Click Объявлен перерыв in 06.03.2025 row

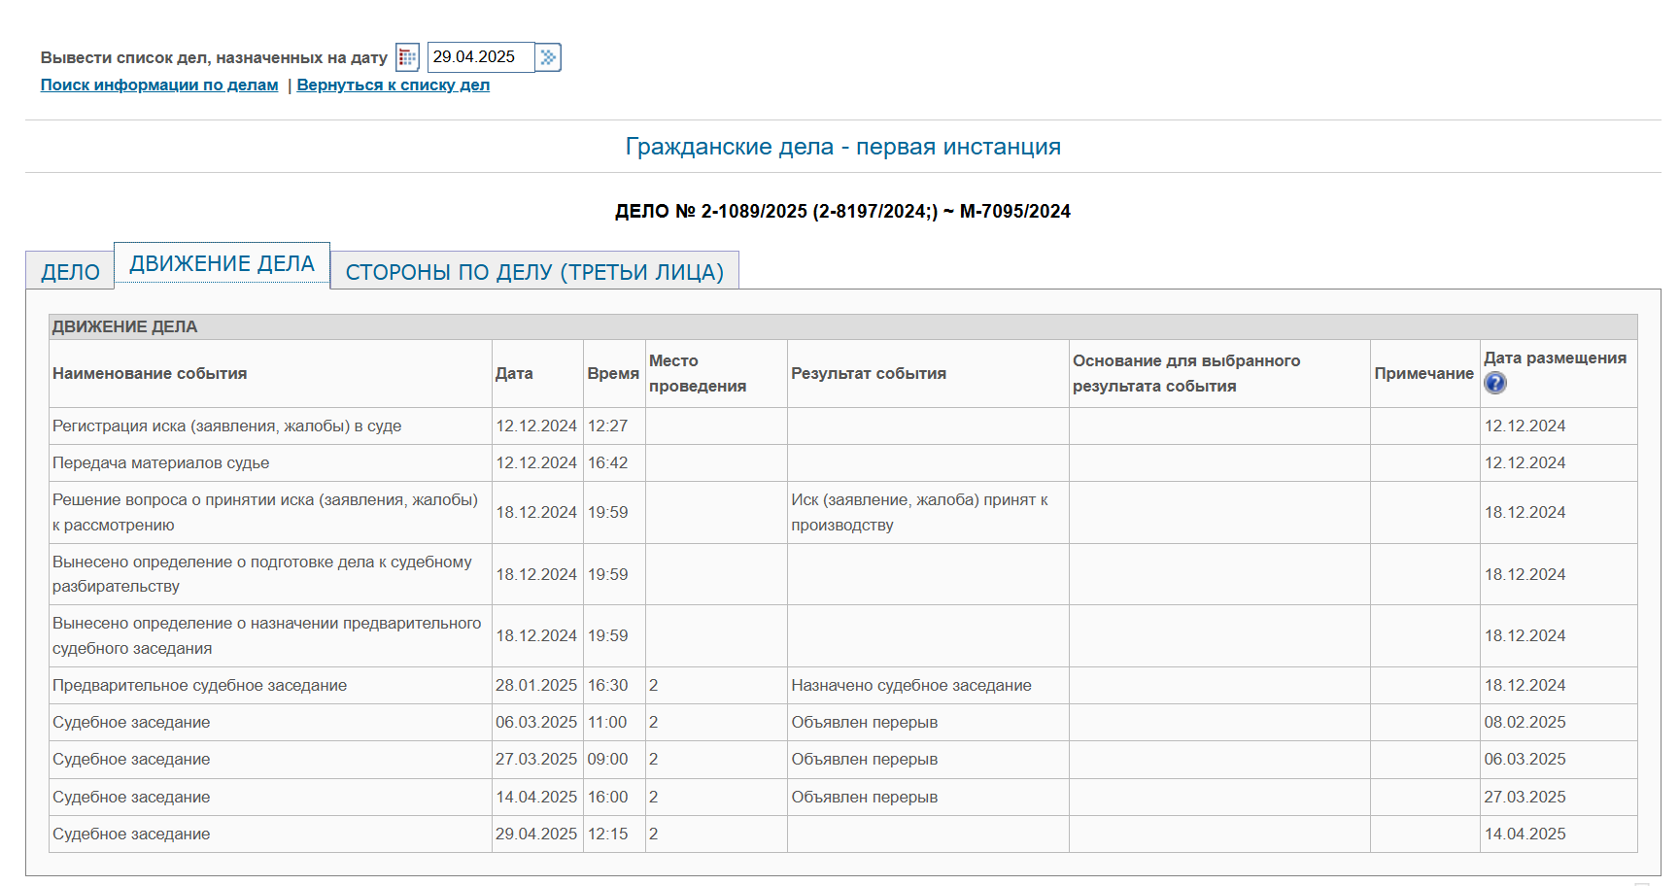pyautogui.click(x=865, y=723)
